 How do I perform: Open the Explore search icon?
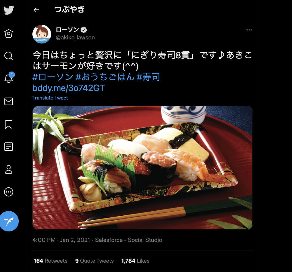tap(8, 56)
